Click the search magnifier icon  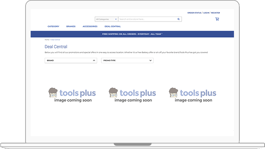(179, 19)
